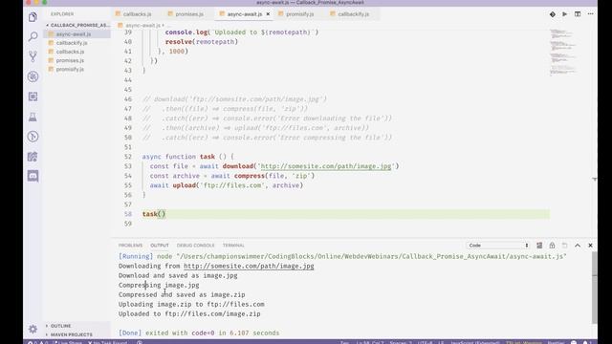Click the EXPLORER sidebar title
The image size is (612, 344).
[62, 14]
